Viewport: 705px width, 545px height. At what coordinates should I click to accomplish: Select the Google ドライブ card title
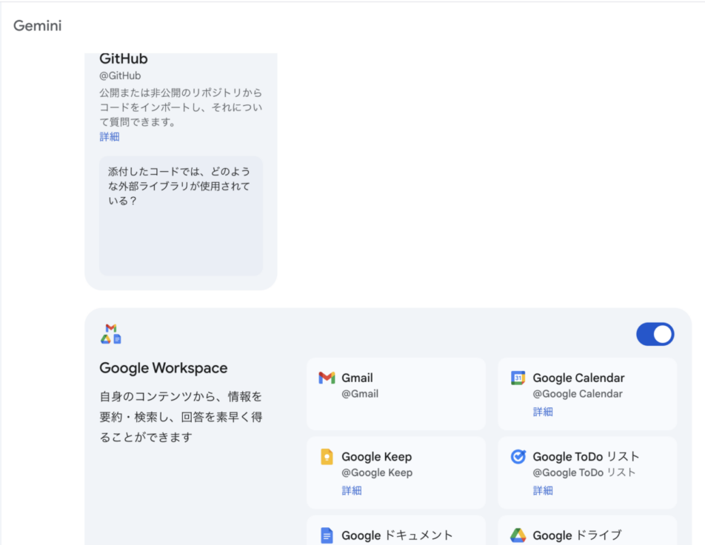tap(577, 535)
